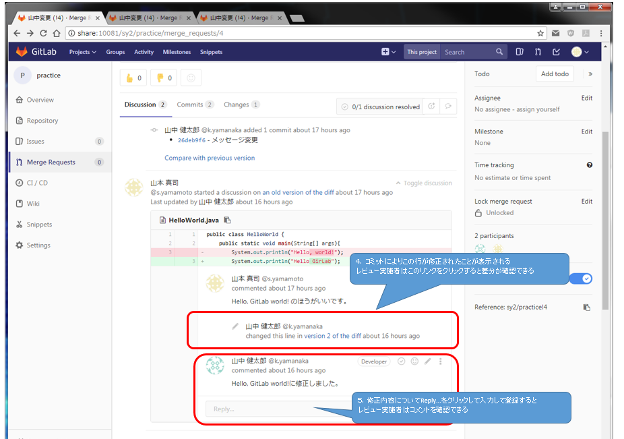Collapse the right sidebar with the double chevron
Screen dimensions: 624x439
point(590,74)
